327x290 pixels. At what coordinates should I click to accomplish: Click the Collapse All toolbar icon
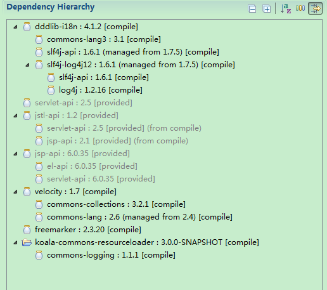coord(252,9)
